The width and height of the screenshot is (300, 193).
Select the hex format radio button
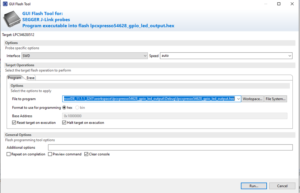point(64,108)
